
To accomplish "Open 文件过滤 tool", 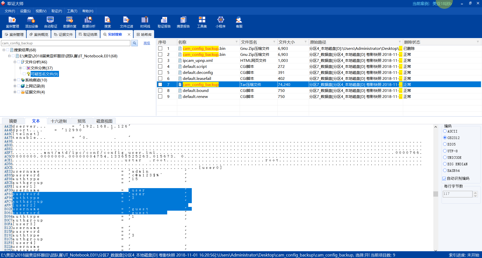I will pyautogui.click(x=126, y=22).
